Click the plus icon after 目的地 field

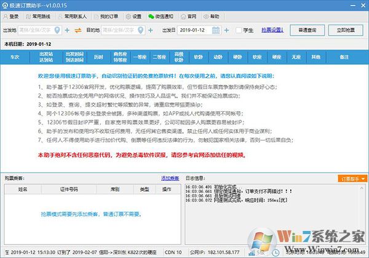coord(151,30)
